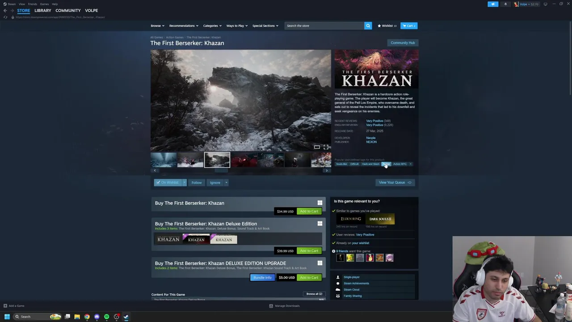Expand the Browse store menu

point(157,25)
